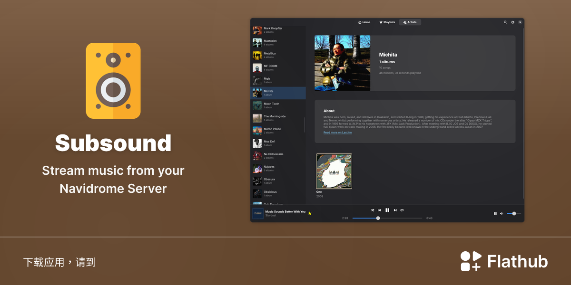Select Michita in the artist list
The height and width of the screenshot is (285, 571).
coord(278,93)
